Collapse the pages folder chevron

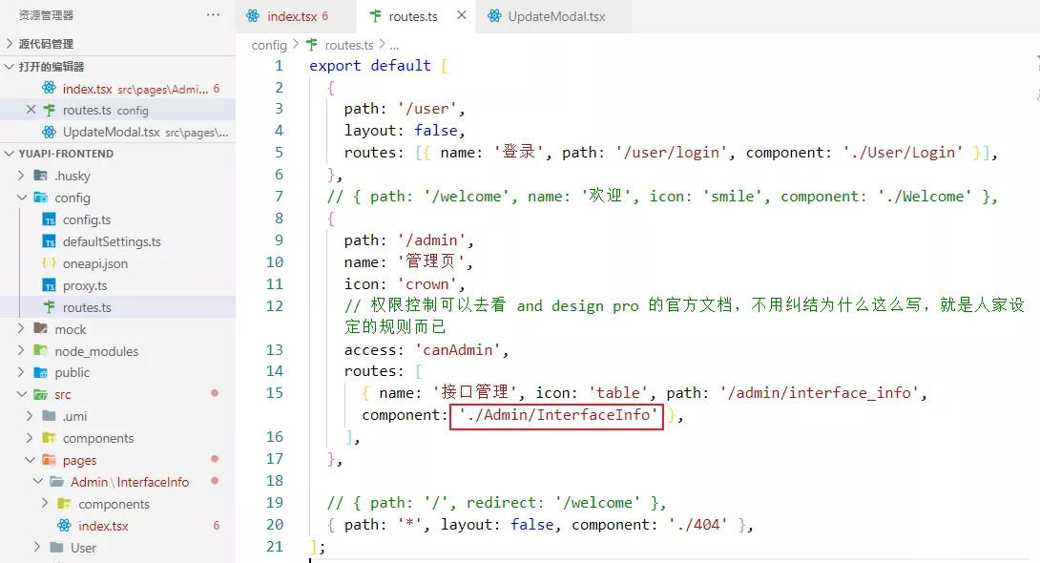tap(30, 460)
